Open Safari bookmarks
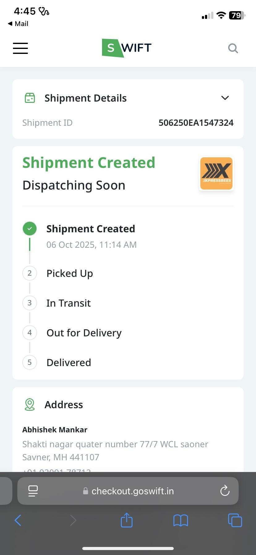256x555 pixels. pos(181,520)
